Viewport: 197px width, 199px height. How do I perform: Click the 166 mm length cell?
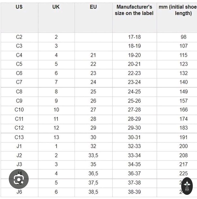point(183,110)
